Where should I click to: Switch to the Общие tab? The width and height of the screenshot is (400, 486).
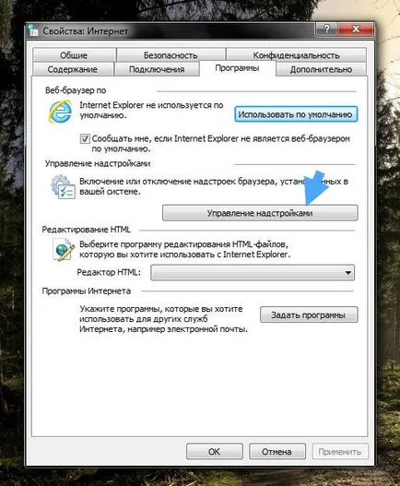tap(74, 55)
